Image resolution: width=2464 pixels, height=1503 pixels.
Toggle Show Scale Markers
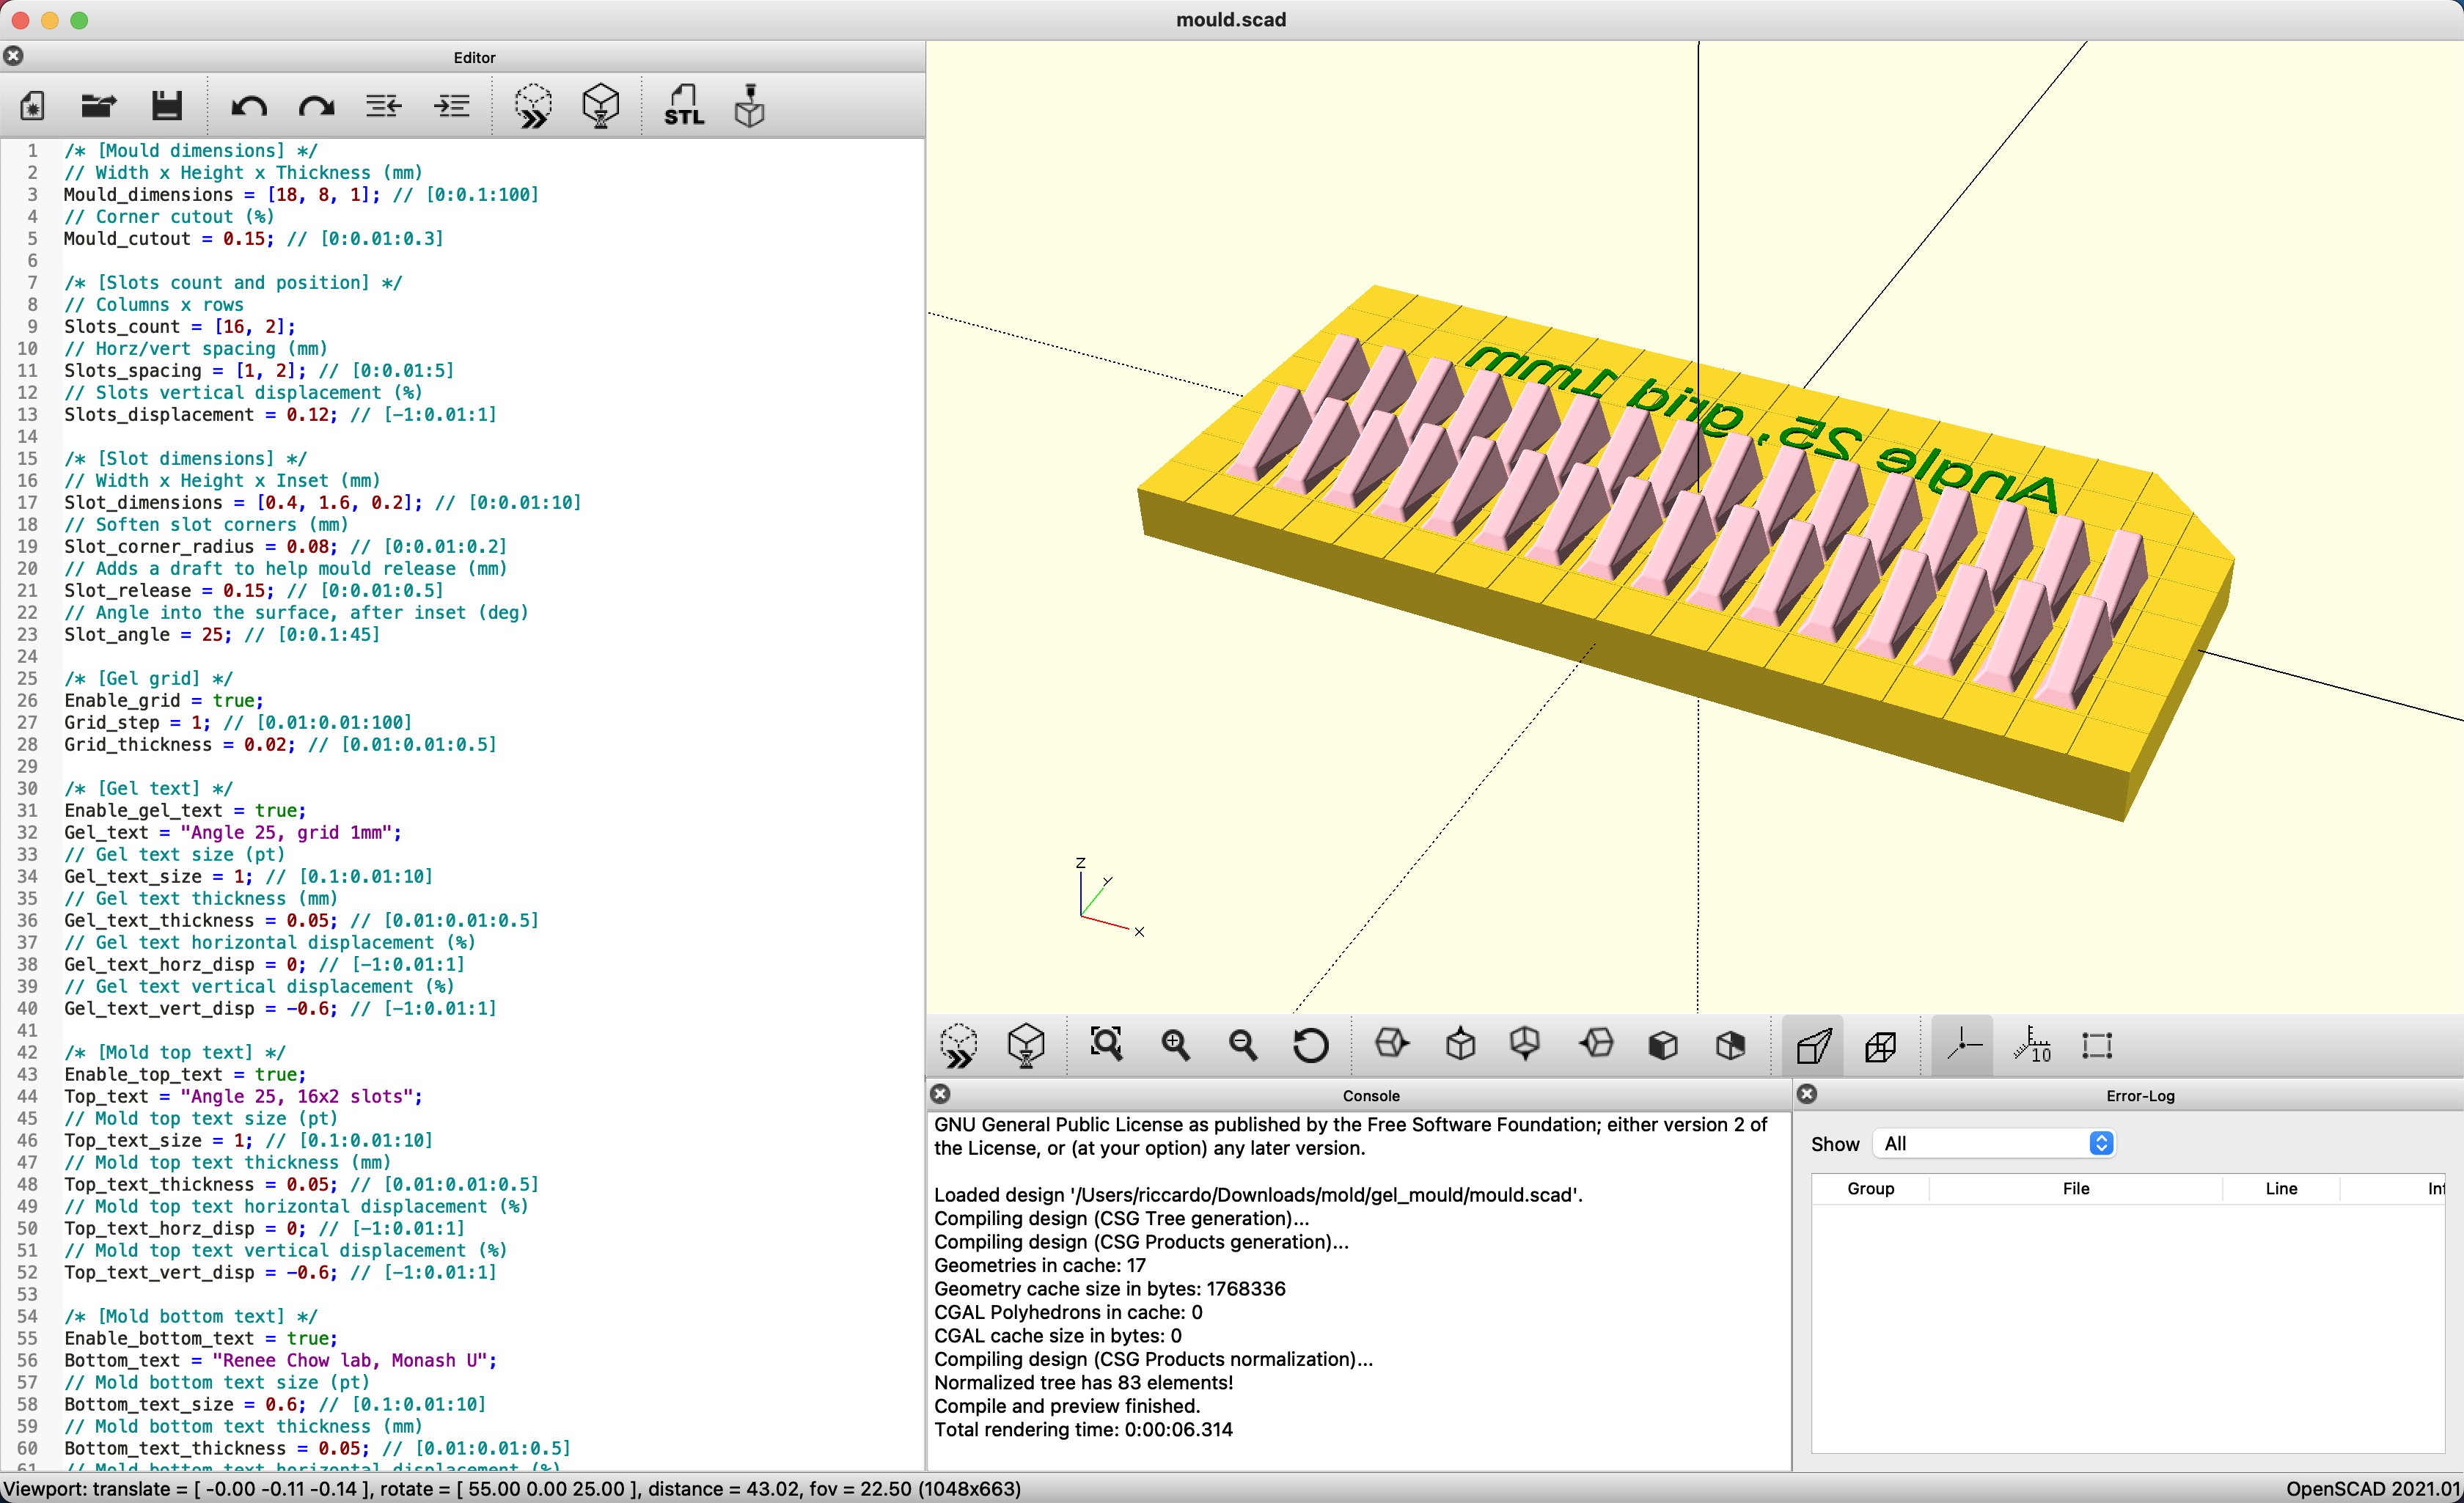2031,1045
